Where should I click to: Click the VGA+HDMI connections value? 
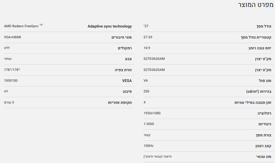pyautogui.click(x=12, y=37)
